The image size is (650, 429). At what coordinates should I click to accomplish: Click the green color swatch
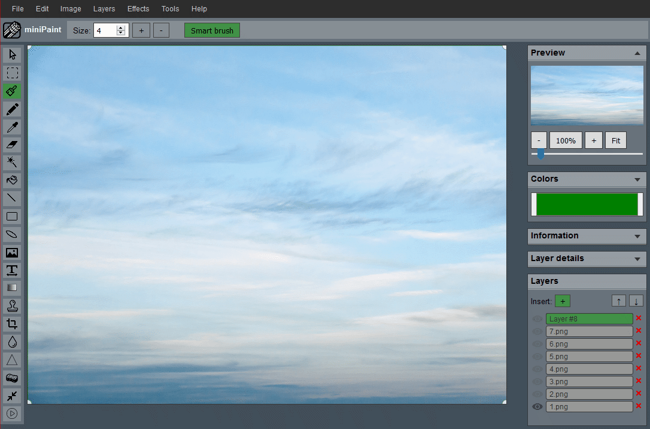tap(587, 204)
